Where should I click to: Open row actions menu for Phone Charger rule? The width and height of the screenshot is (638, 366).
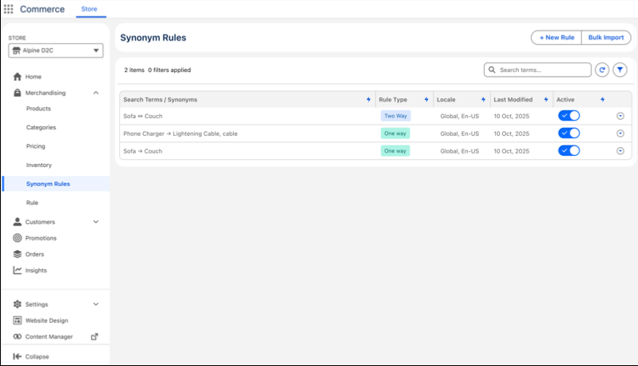tap(620, 133)
